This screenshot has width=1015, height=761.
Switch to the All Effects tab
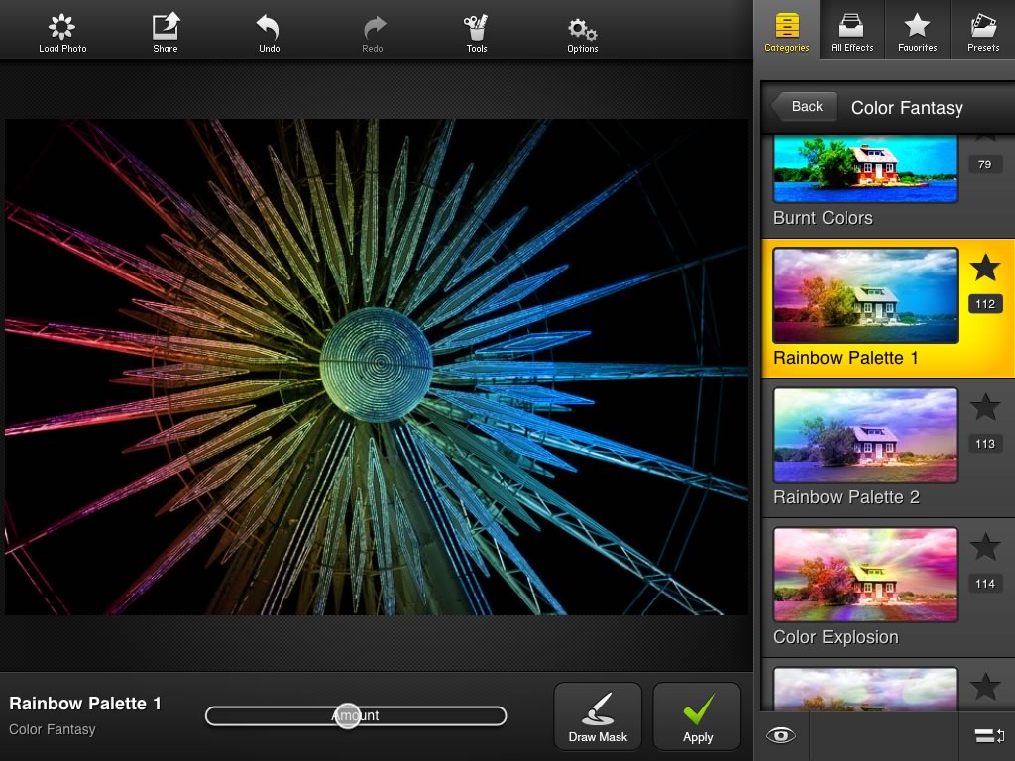coord(851,31)
